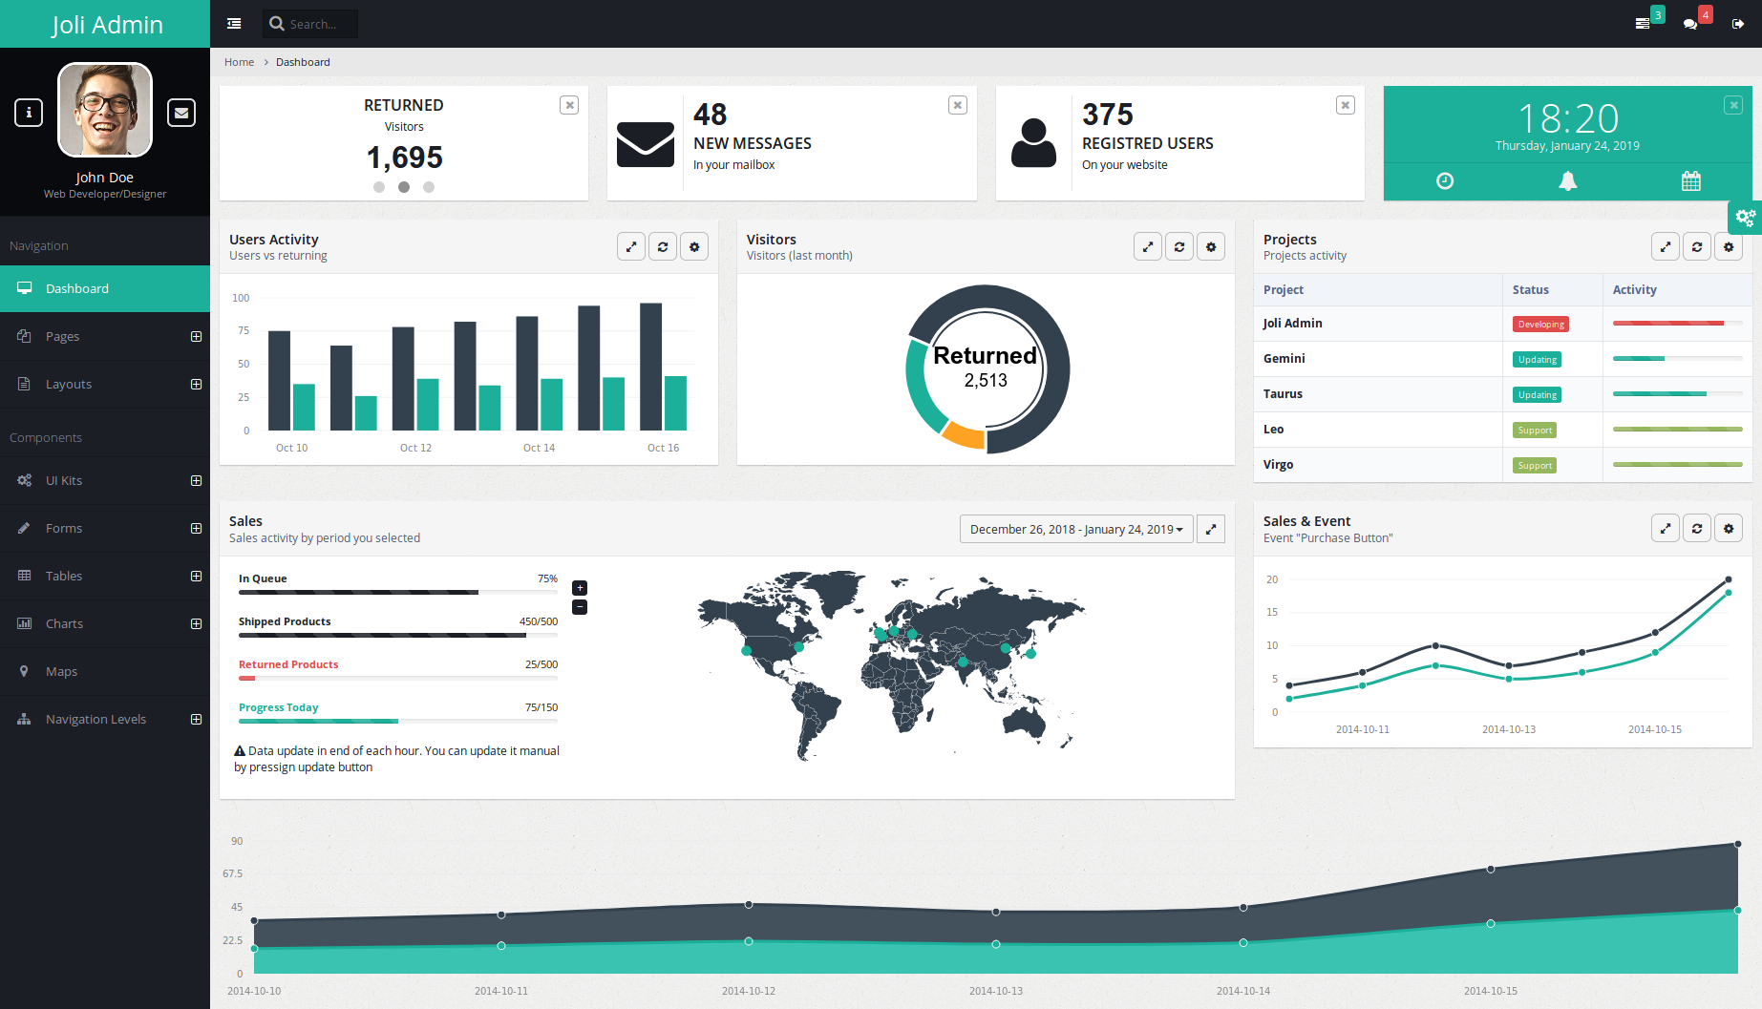Image resolution: width=1762 pixels, height=1009 pixels.
Task: Click the sign out icon
Action: (1738, 24)
